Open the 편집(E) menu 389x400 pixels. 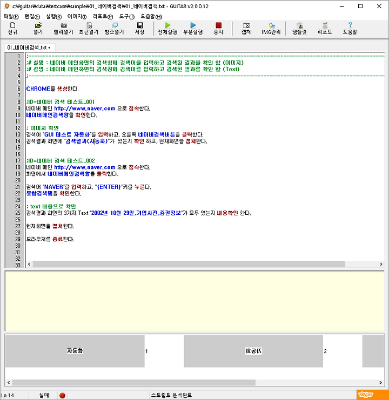tap(32, 17)
